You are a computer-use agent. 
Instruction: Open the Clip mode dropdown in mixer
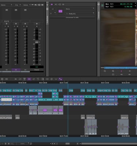(18, 5)
